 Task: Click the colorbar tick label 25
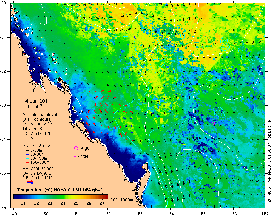coord(76,203)
